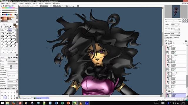This screenshot has width=188, height=105.
Task: Select the rectangular Selection tool
Action: tap(1, 24)
